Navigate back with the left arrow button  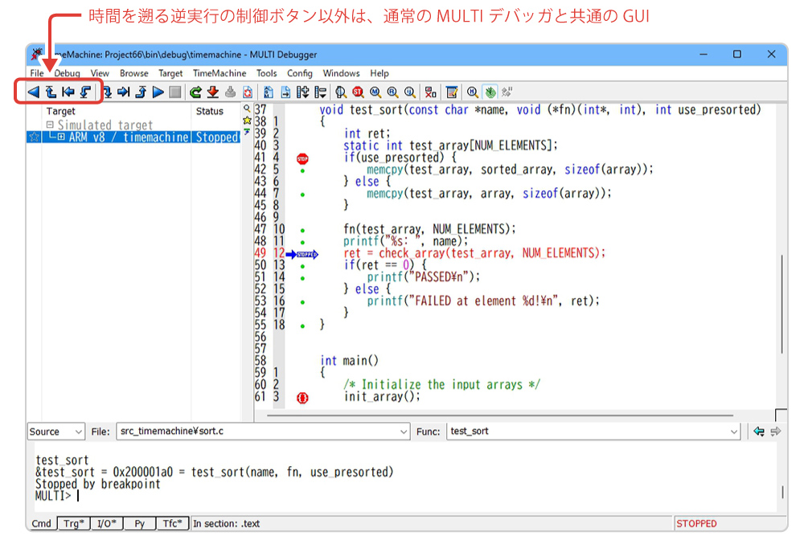[x=759, y=432]
